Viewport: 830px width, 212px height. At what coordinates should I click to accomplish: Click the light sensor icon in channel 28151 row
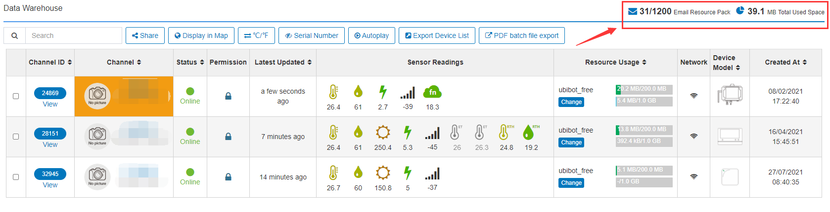tap(383, 132)
